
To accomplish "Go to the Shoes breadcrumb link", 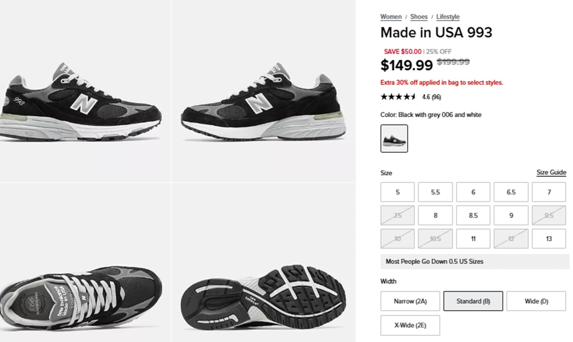I will 419,17.
